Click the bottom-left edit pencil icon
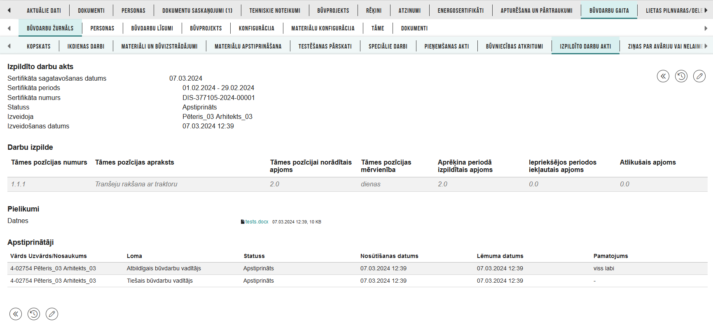 tap(52, 314)
